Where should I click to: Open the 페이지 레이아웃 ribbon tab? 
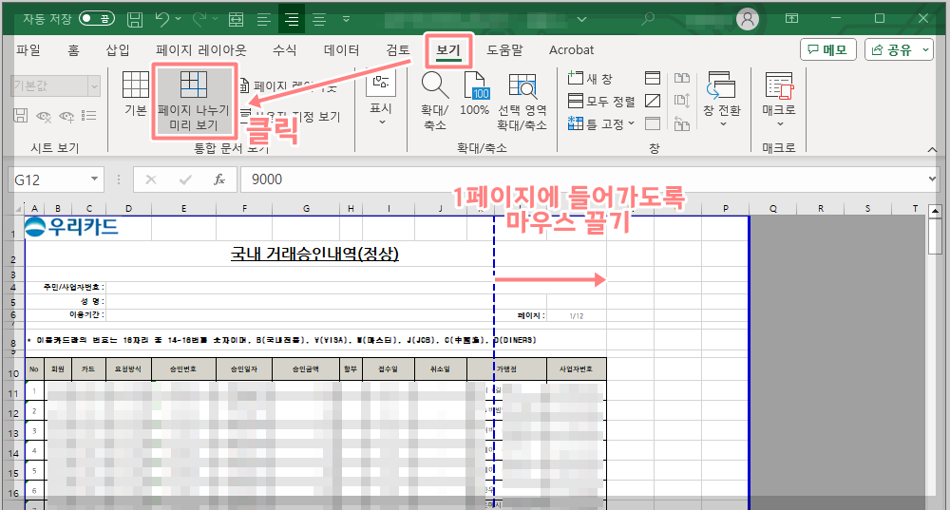201,49
